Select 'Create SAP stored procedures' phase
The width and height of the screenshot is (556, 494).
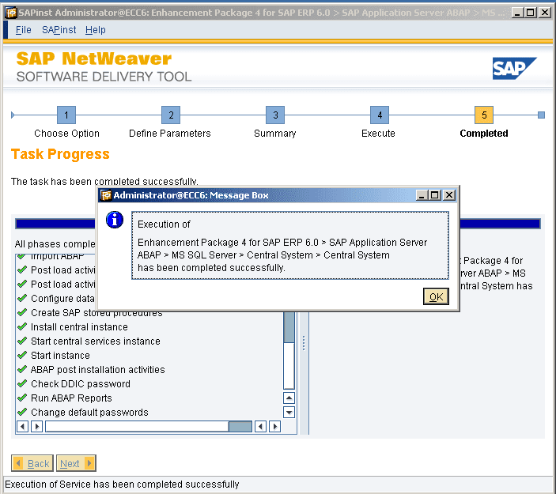point(96,312)
